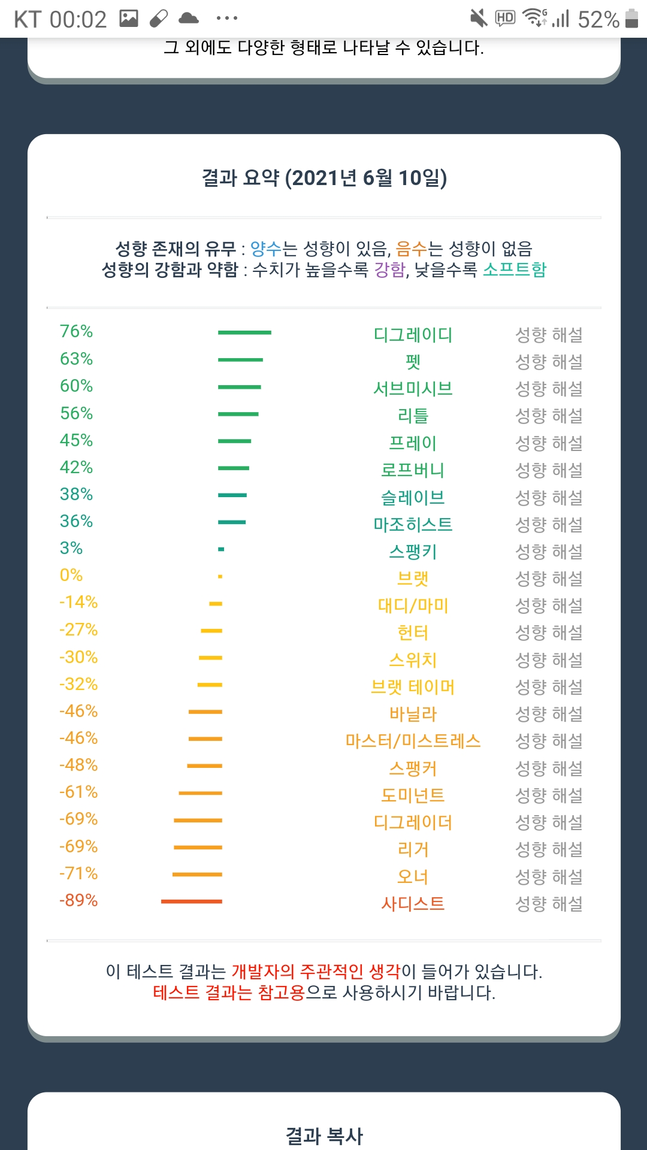
Task: Tap the HD call indicator icon
Action: click(x=505, y=19)
